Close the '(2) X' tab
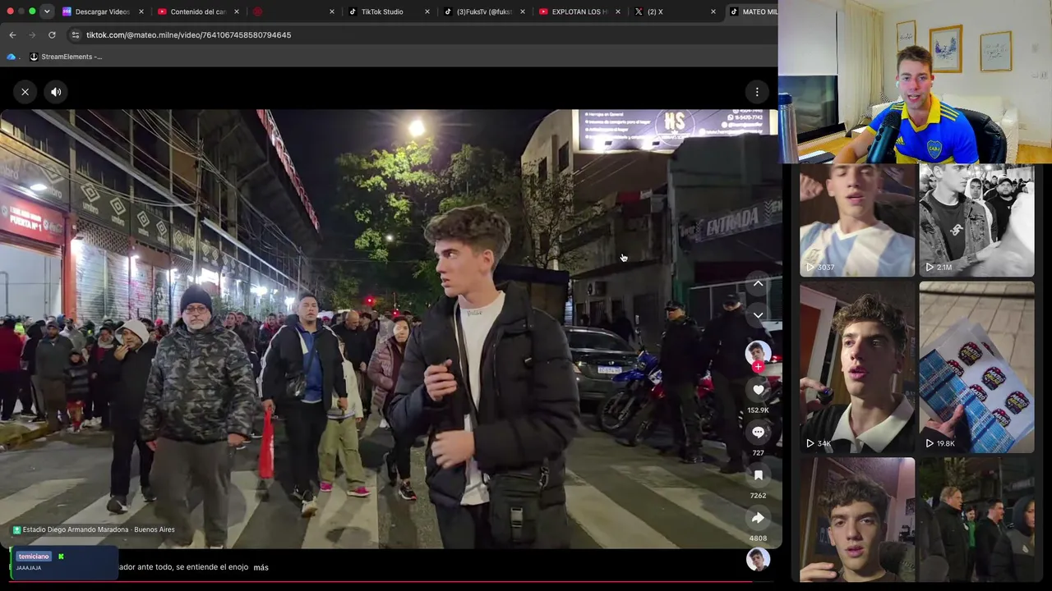The height and width of the screenshot is (591, 1052). 713,11
